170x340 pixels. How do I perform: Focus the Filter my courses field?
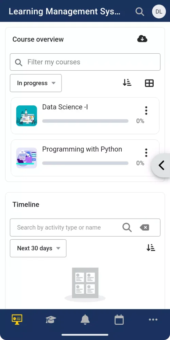pos(85,62)
